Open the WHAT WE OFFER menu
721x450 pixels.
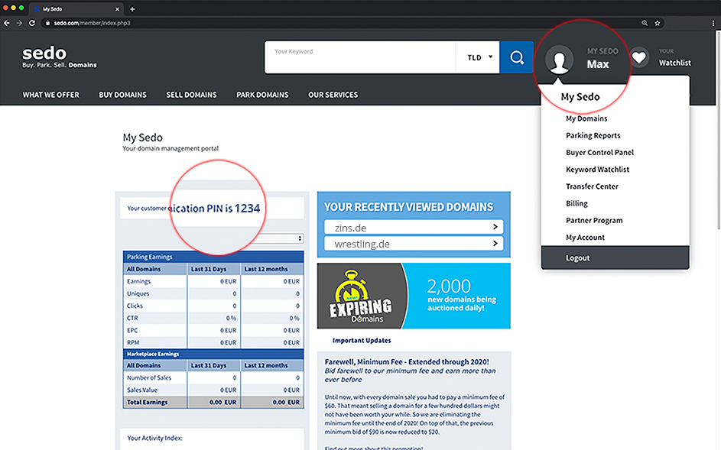[x=51, y=95]
